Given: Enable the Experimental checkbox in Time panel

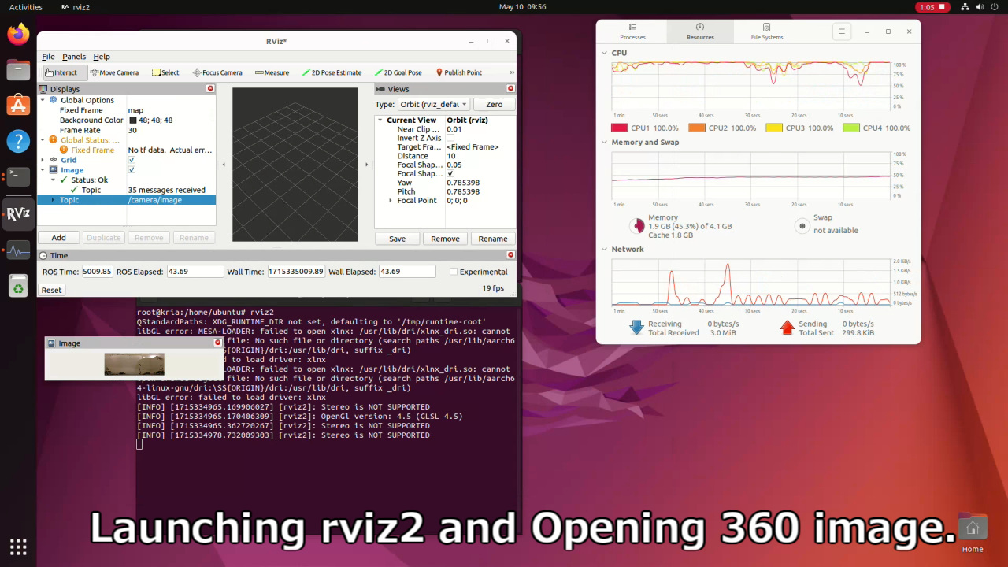Looking at the screenshot, I should pyautogui.click(x=454, y=272).
